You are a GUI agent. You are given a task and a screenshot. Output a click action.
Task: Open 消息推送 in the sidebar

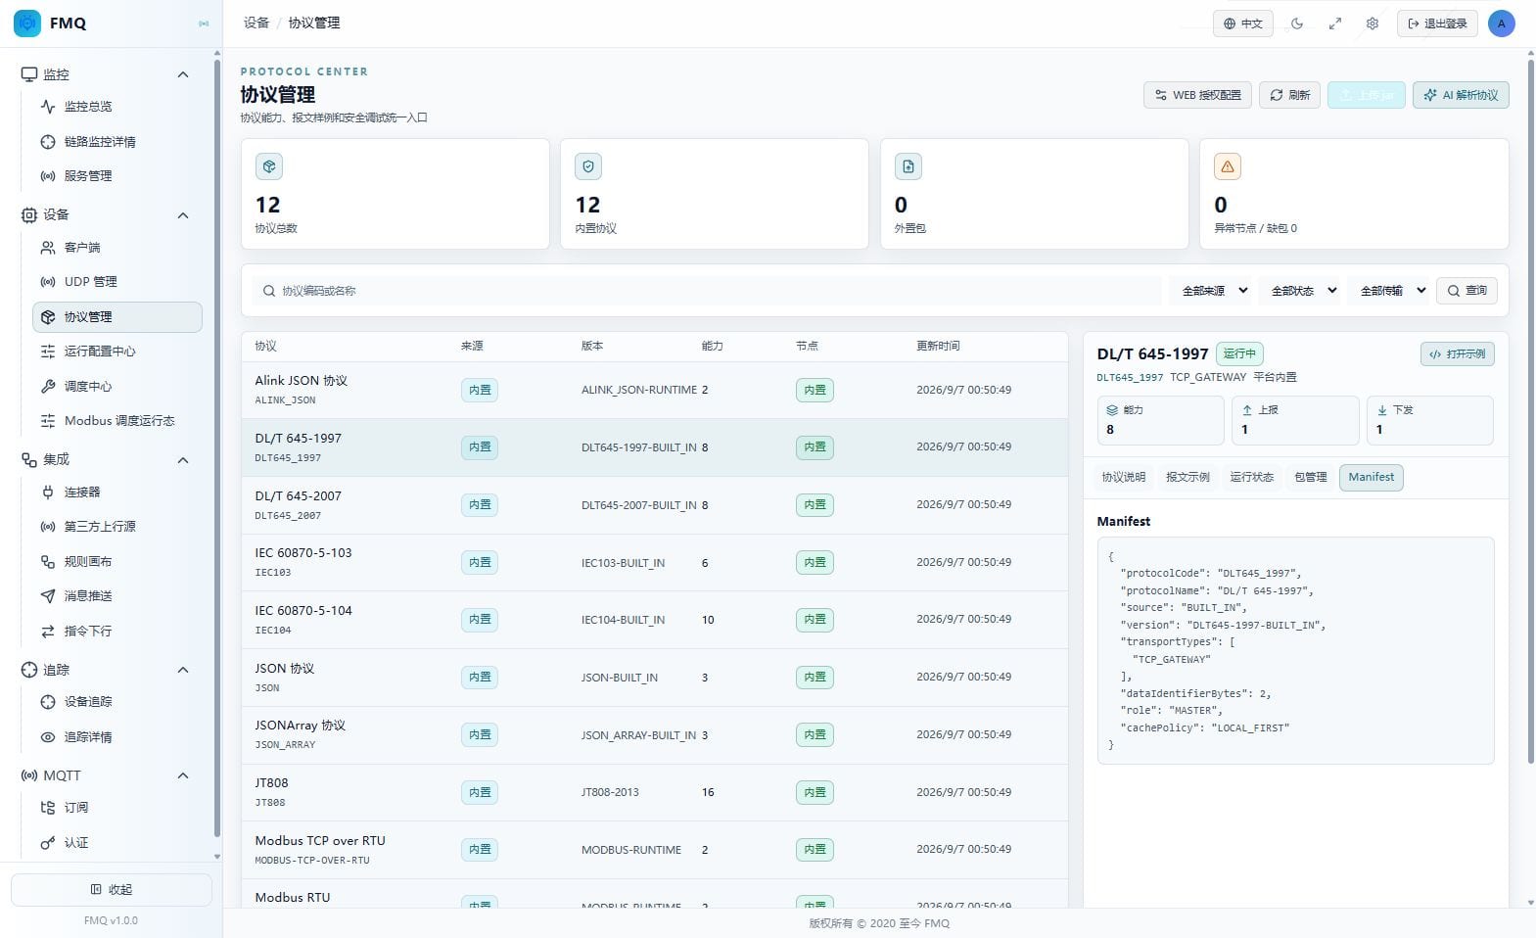point(116,596)
